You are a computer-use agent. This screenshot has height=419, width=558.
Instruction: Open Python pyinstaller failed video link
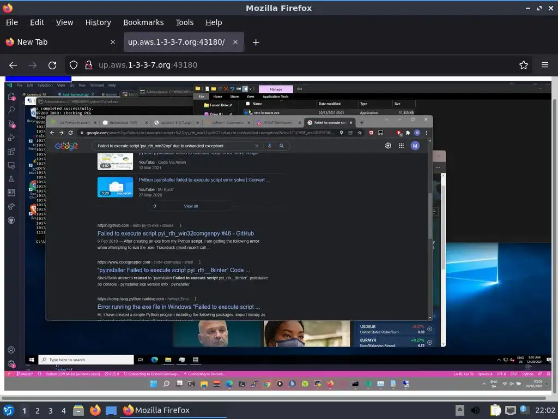click(x=204, y=180)
